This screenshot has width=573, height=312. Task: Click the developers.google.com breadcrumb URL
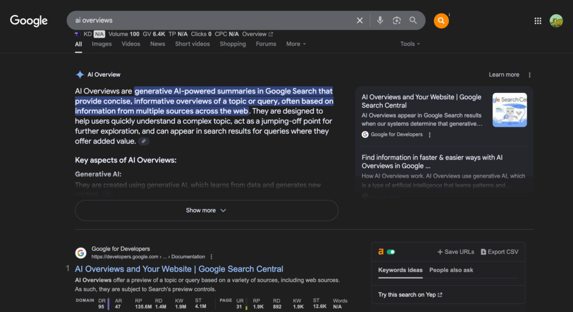click(x=148, y=257)
